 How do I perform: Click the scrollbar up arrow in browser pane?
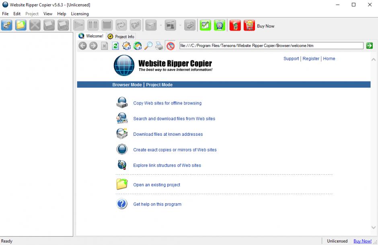[x=374, y=59]
